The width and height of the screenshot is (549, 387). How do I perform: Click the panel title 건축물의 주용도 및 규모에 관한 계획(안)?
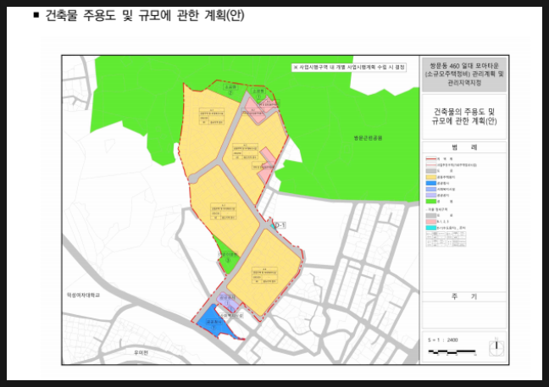click(464, 117)
